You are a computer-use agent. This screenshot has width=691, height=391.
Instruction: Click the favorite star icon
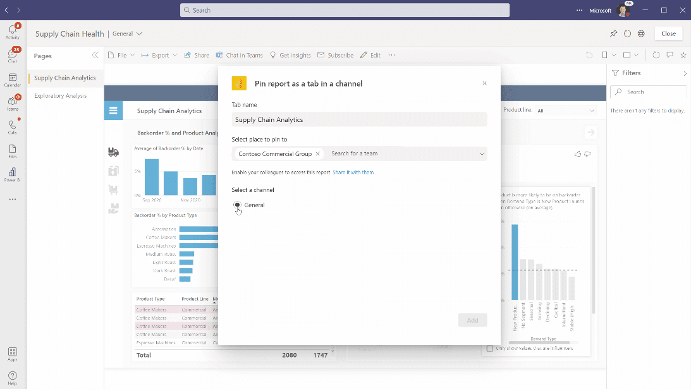tap(683, 56)
